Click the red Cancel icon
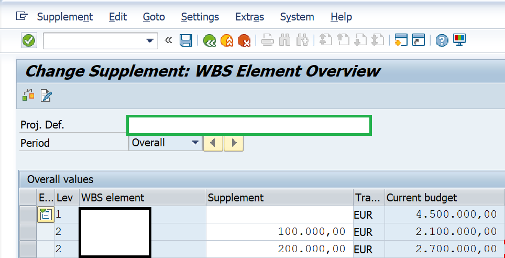This screenshot has width=505, height=258. pyautogui.click(x=244, y=40)
